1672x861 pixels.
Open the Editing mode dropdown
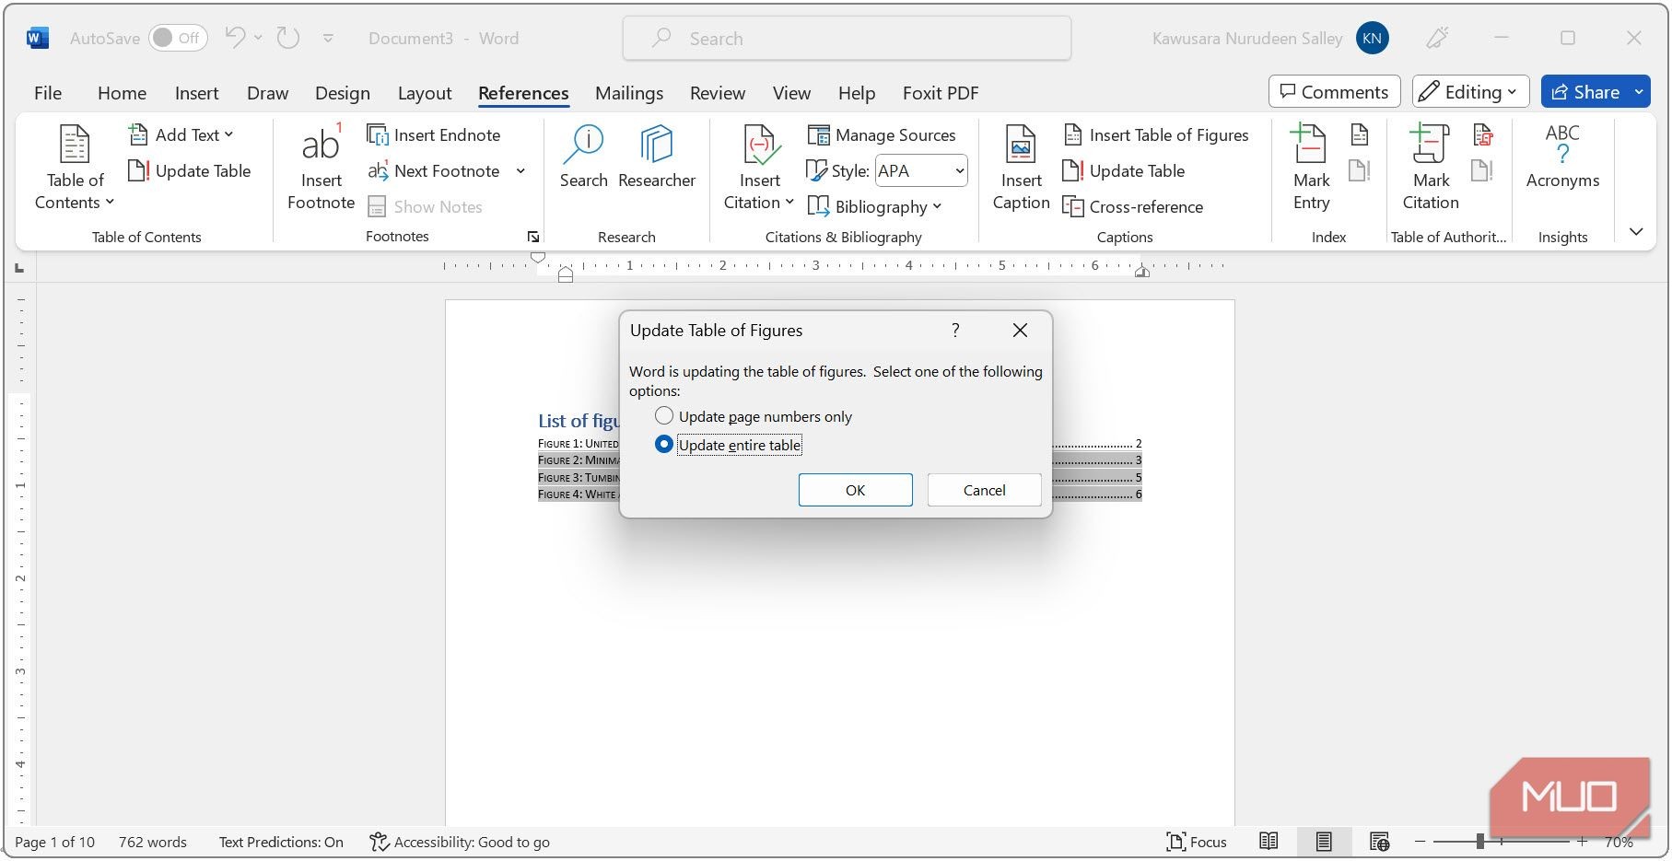coord(1470,92)
